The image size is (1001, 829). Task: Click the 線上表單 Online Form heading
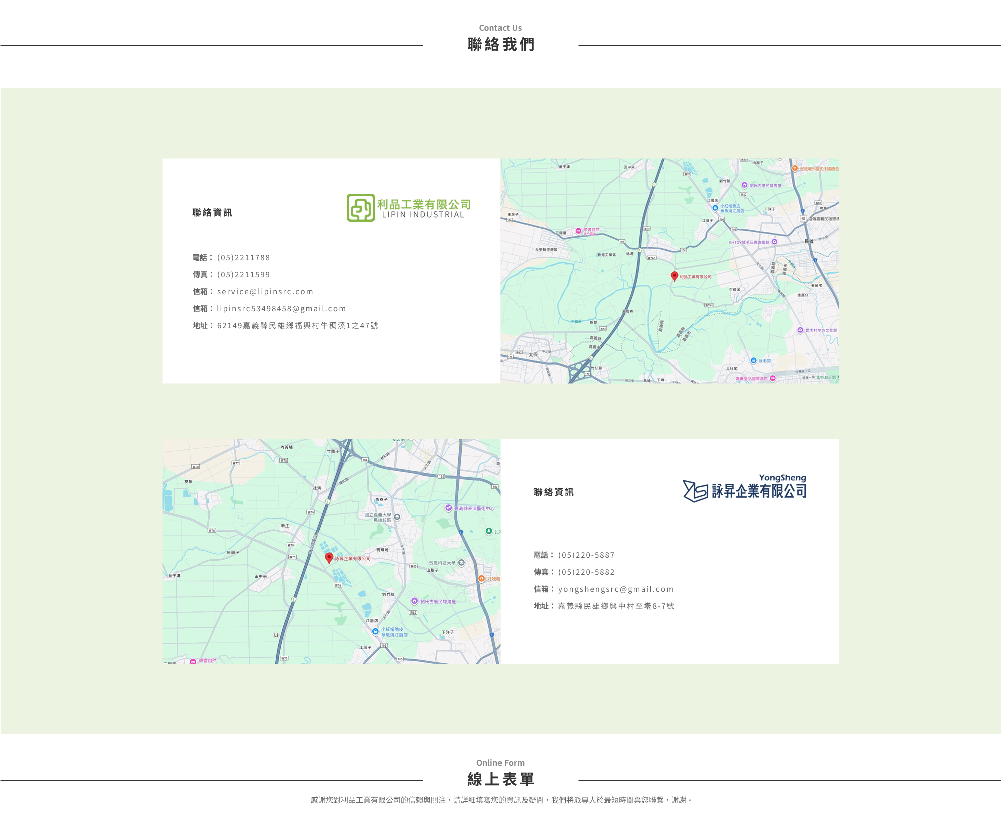(500, 779)
